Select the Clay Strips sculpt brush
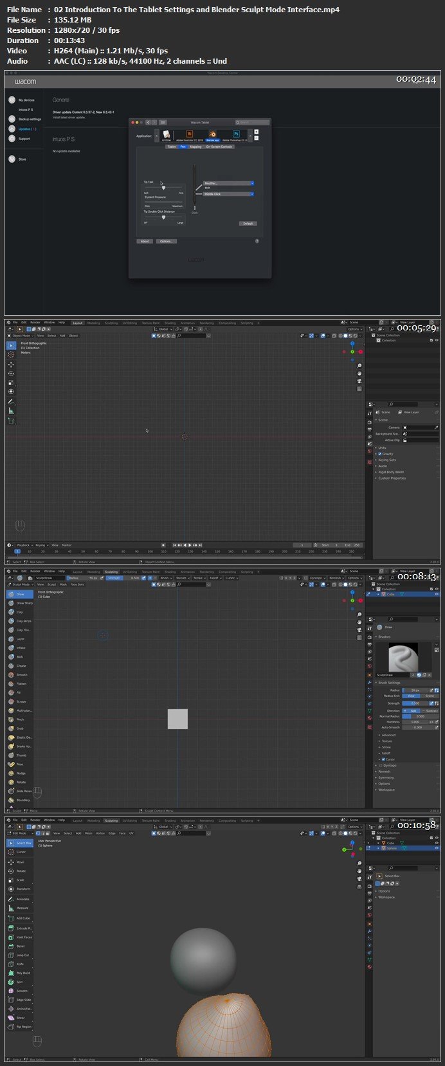The height and width of the screenshot is (1066, 445). 20,621
